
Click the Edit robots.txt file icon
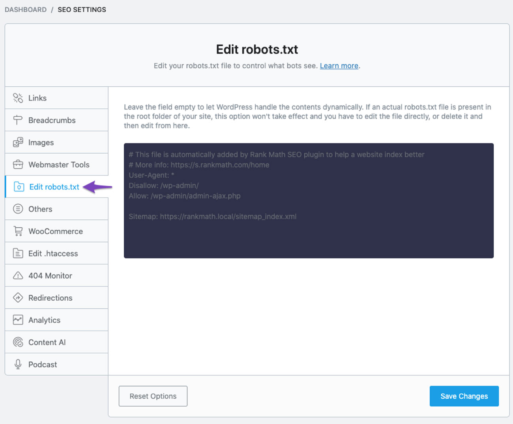[19, 187]
